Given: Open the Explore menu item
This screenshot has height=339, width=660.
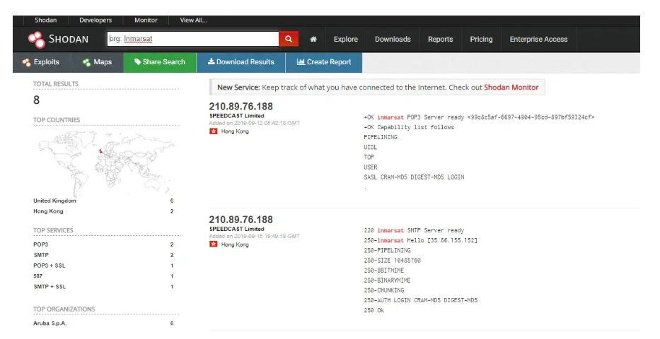Looking at the screenshot, I should [x=346, y=39].
